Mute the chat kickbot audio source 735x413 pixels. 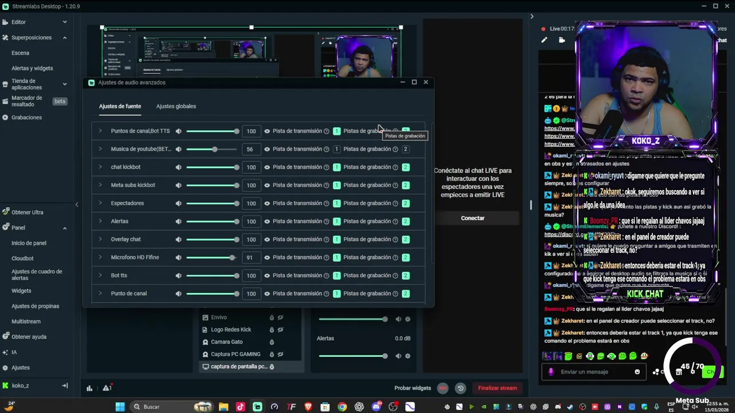(179, 167)
